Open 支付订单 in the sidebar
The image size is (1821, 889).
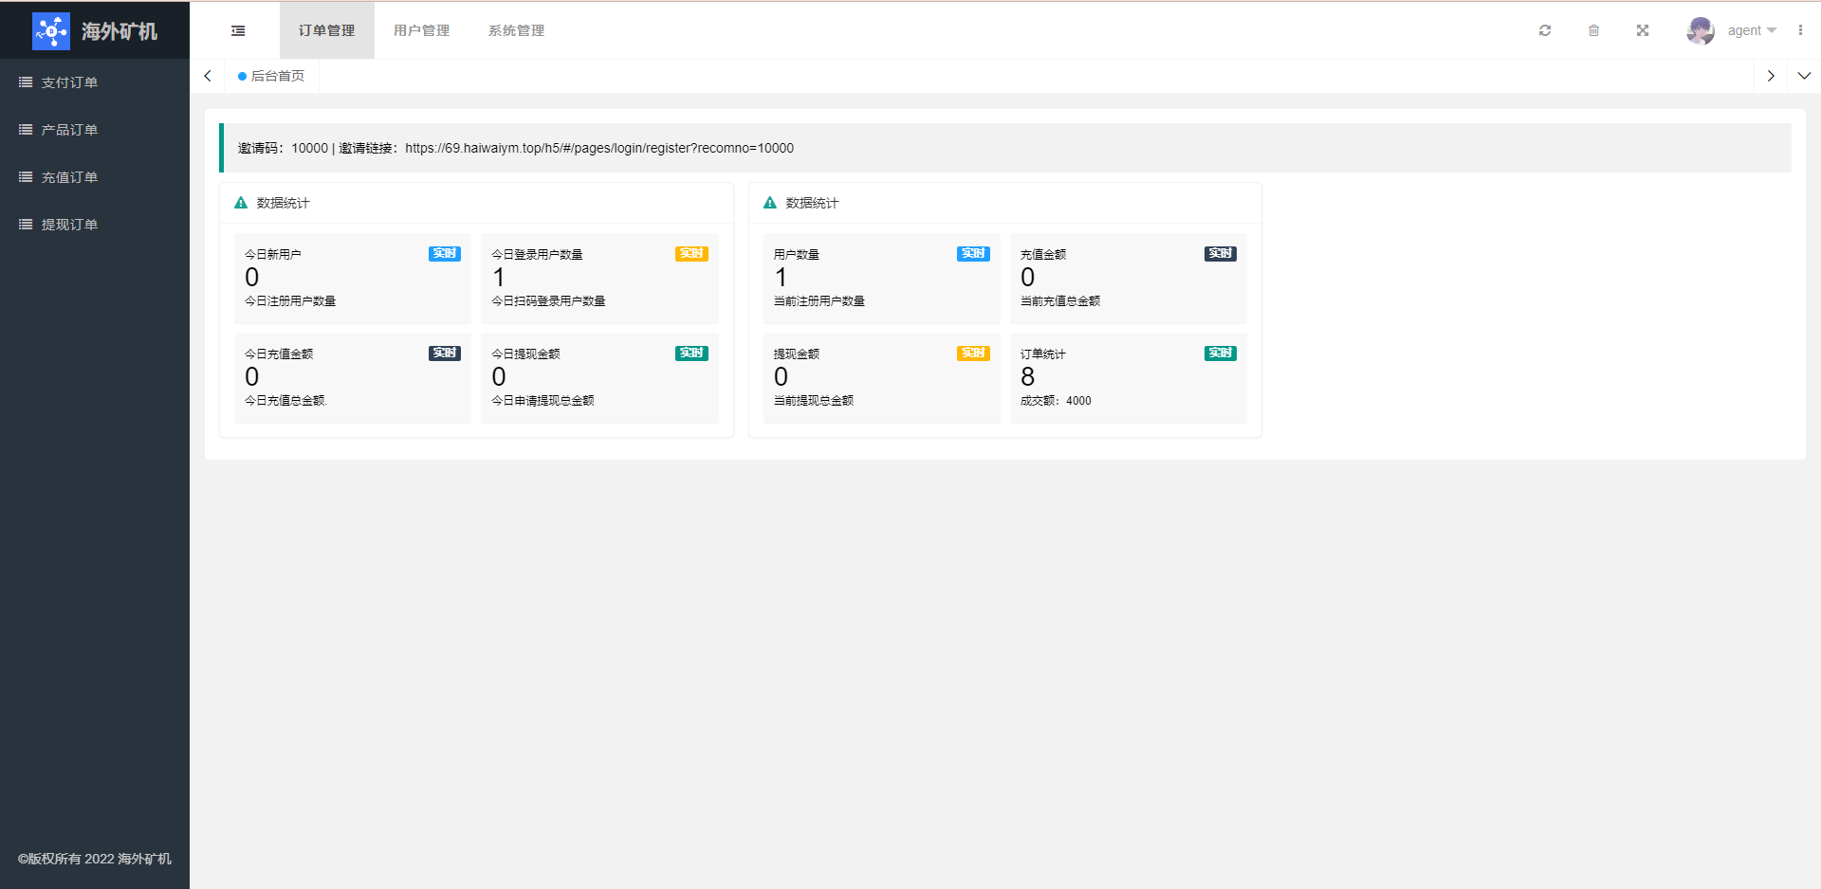point(69,82)
